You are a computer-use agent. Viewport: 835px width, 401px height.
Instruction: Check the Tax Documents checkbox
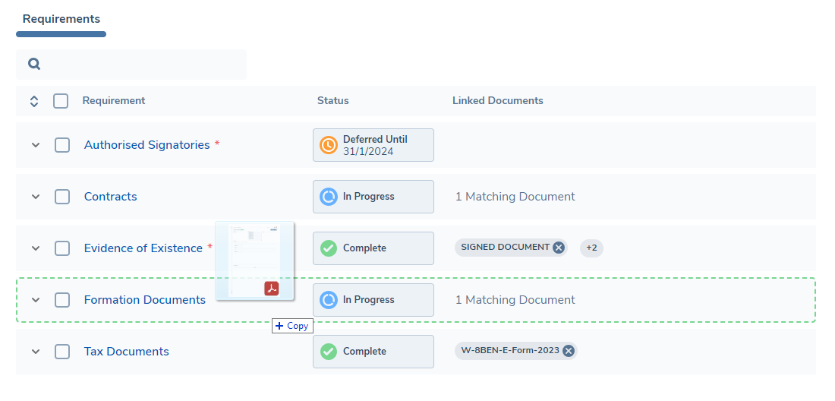[x=62, y=352]
